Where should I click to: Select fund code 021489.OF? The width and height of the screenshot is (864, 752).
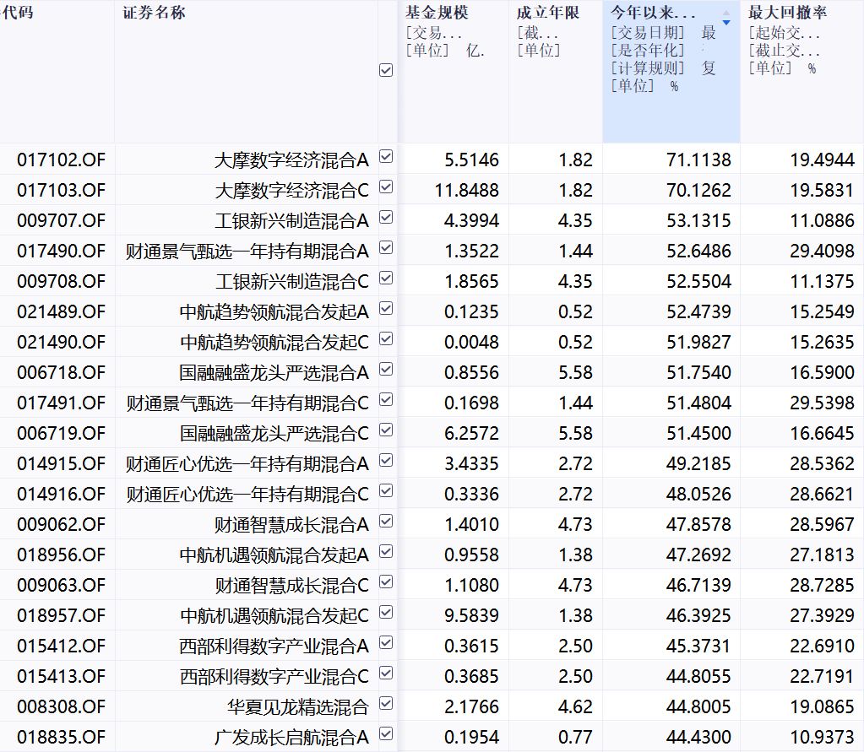click(61, 311)
